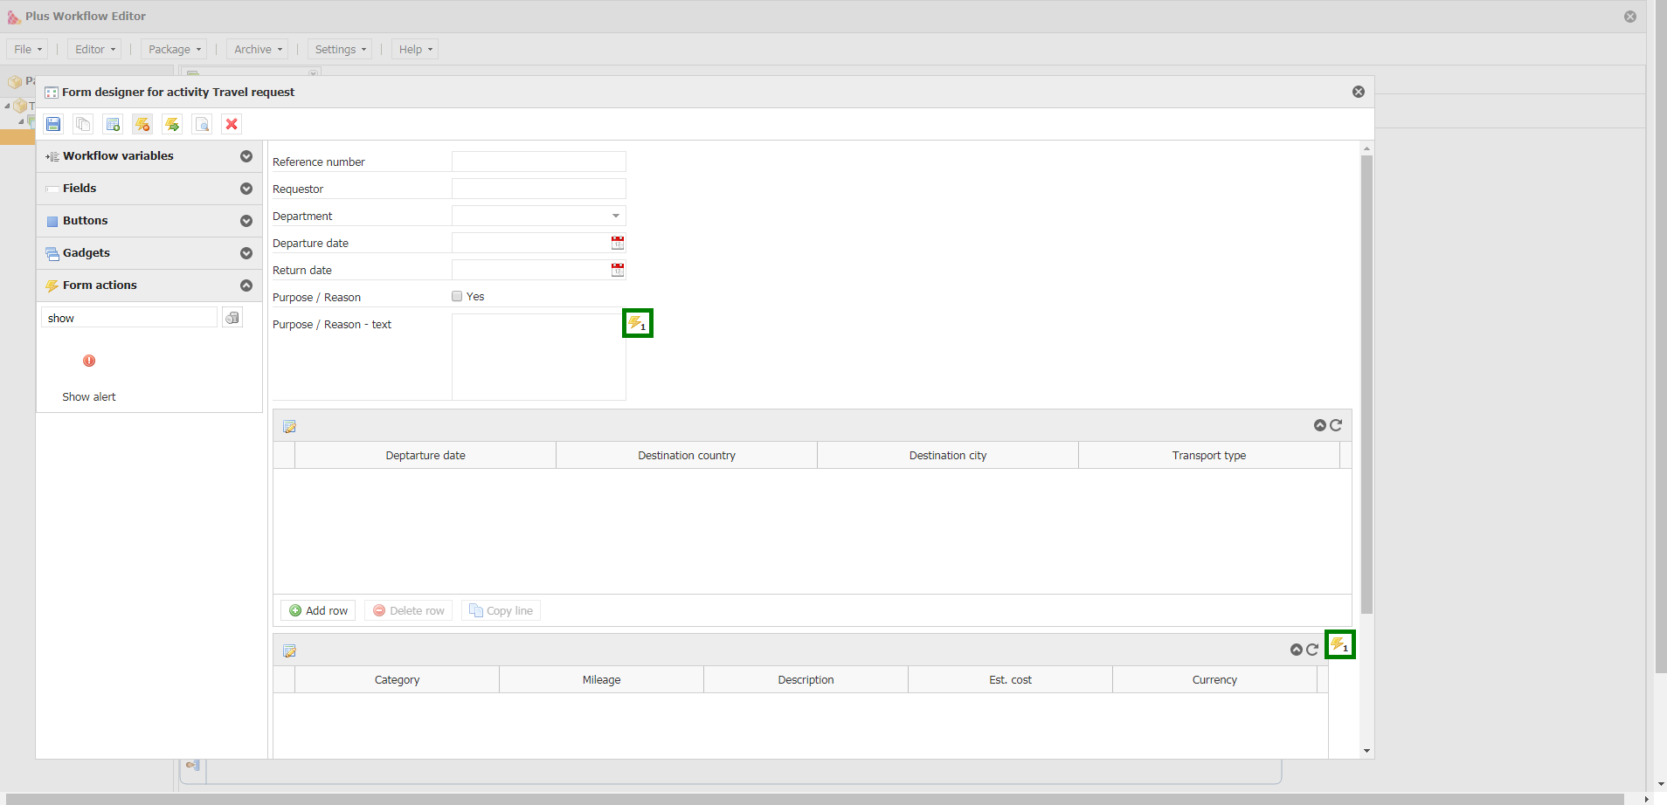Click the lightning bolt with red minus icon

pos(142,124)
